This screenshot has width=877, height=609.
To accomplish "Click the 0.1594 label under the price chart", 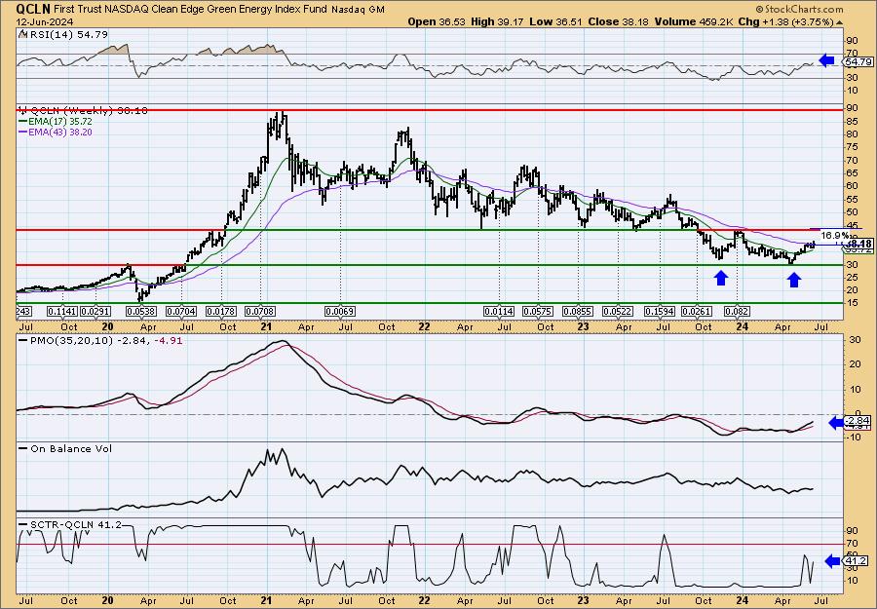I will [x=660, y=312].
